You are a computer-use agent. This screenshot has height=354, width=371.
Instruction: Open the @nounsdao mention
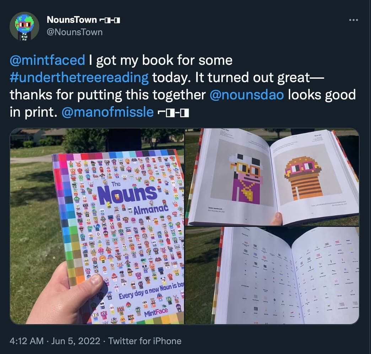tap(247, 95)
